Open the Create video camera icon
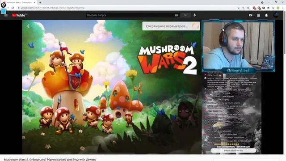The height and width of the screenshot is (161, 286). tap(251, 15)
